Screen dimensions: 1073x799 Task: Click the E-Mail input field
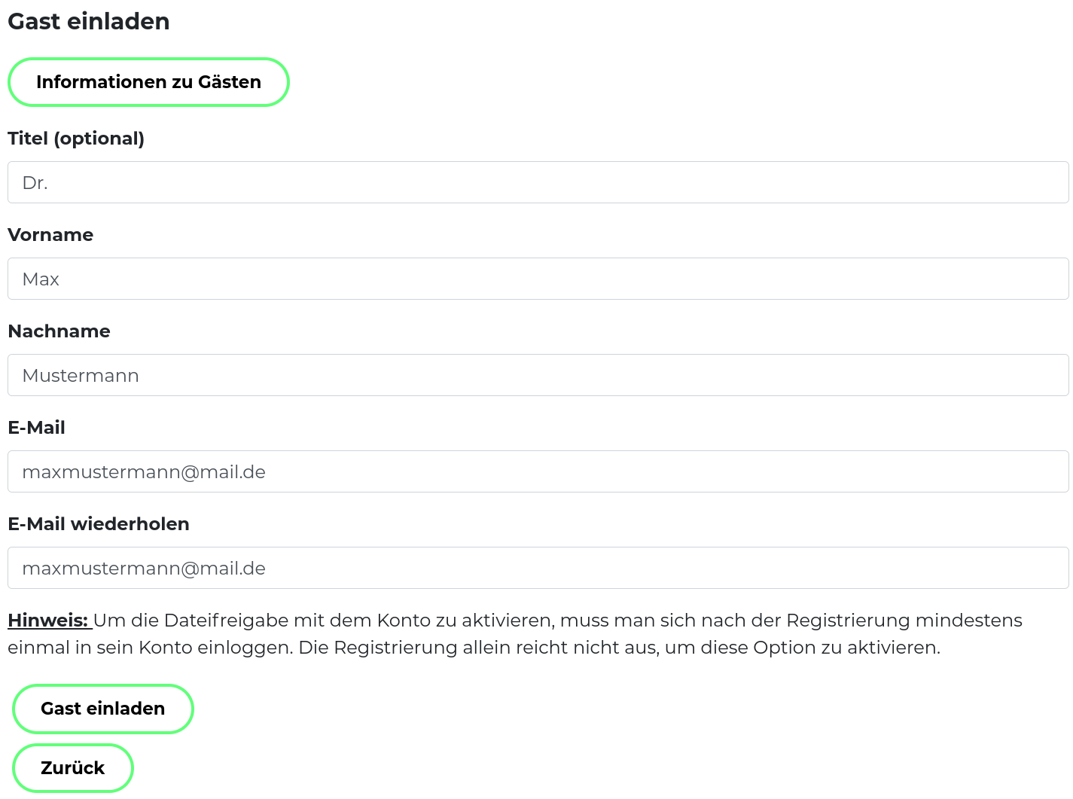pos(536,471)
